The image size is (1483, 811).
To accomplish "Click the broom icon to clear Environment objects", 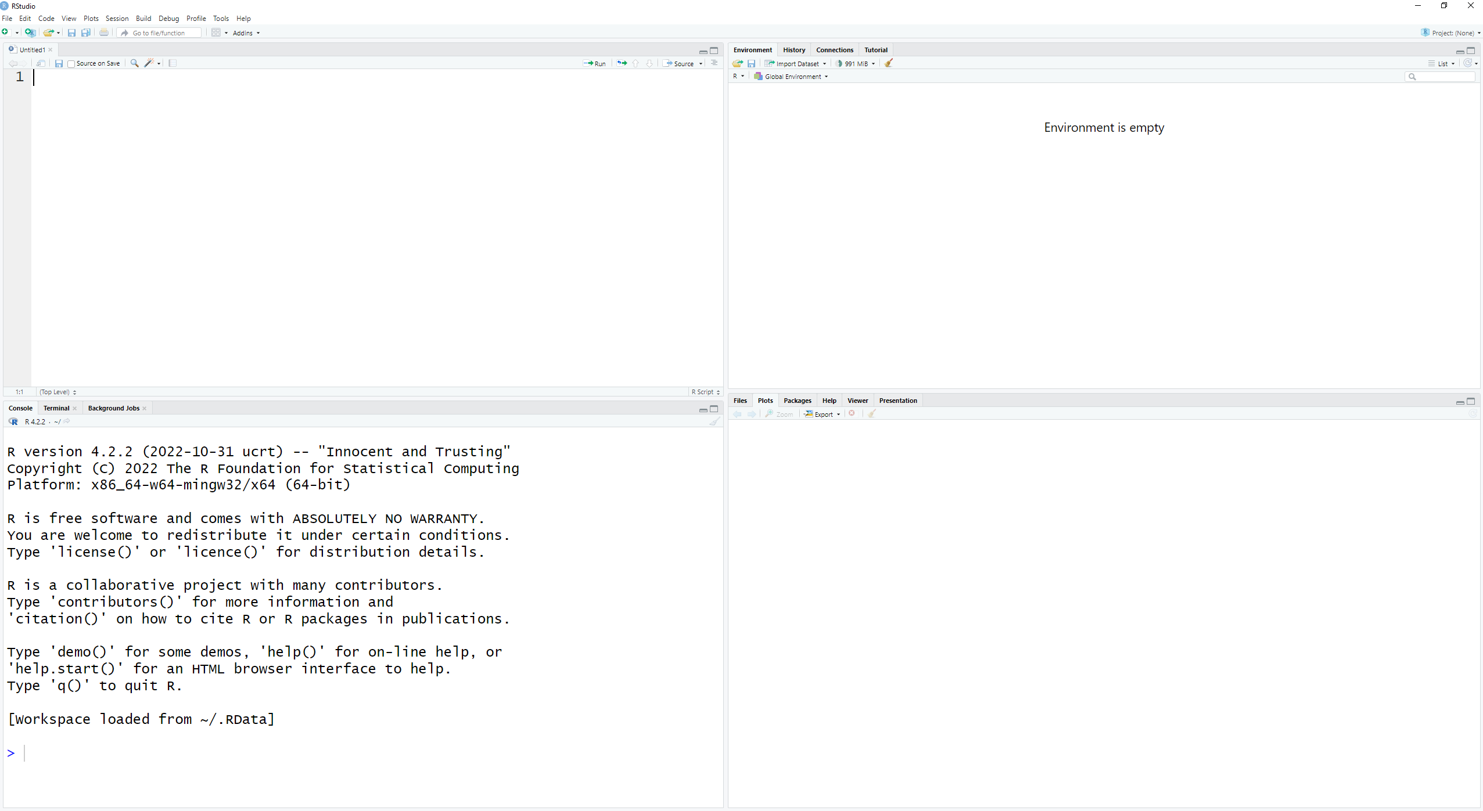I will point(889,63).
